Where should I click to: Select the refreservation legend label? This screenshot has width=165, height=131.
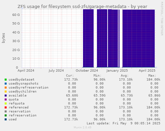(23, 115)
